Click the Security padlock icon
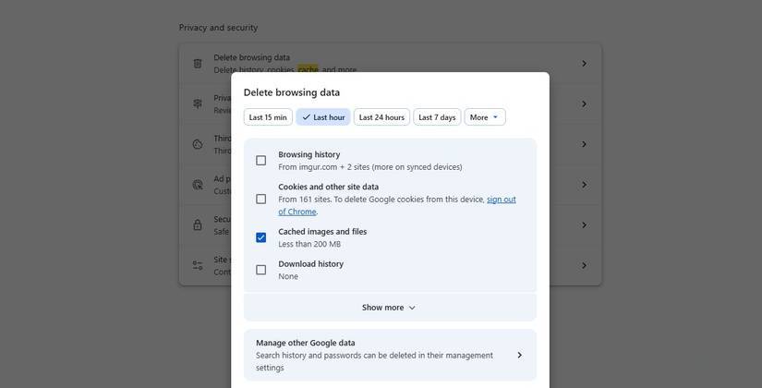This screenshot has height=388, width=762. point(198,224)
